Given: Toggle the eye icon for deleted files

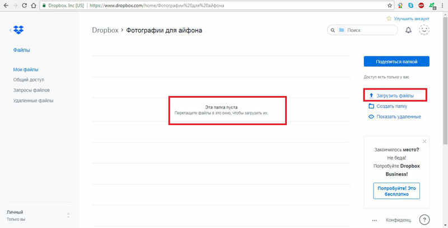Looking at the screenshot, I should (371, 117).
